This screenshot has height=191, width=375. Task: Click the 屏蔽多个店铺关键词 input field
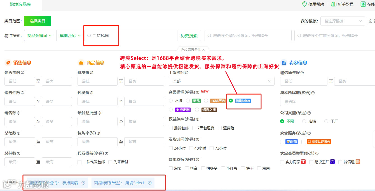pos(334,36)
